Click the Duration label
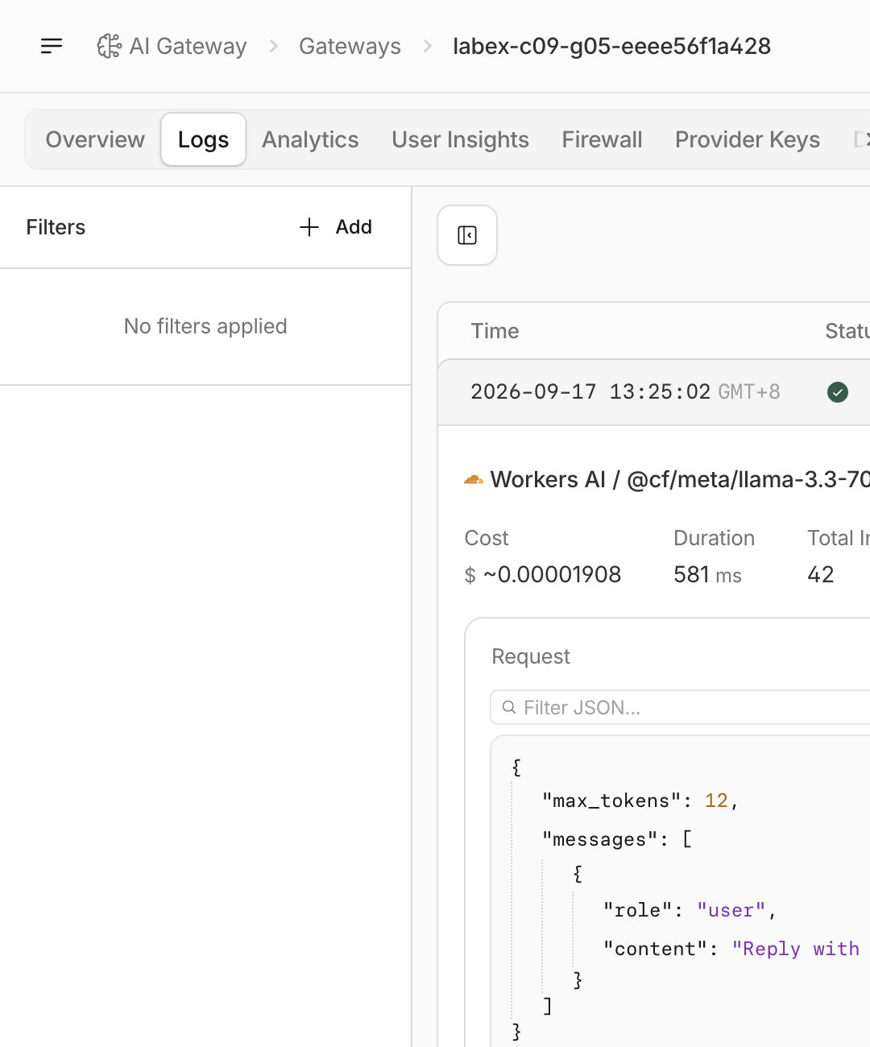 (714, 538)
